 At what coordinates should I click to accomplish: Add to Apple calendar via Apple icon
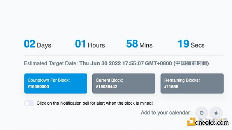[x=216, y=113]
